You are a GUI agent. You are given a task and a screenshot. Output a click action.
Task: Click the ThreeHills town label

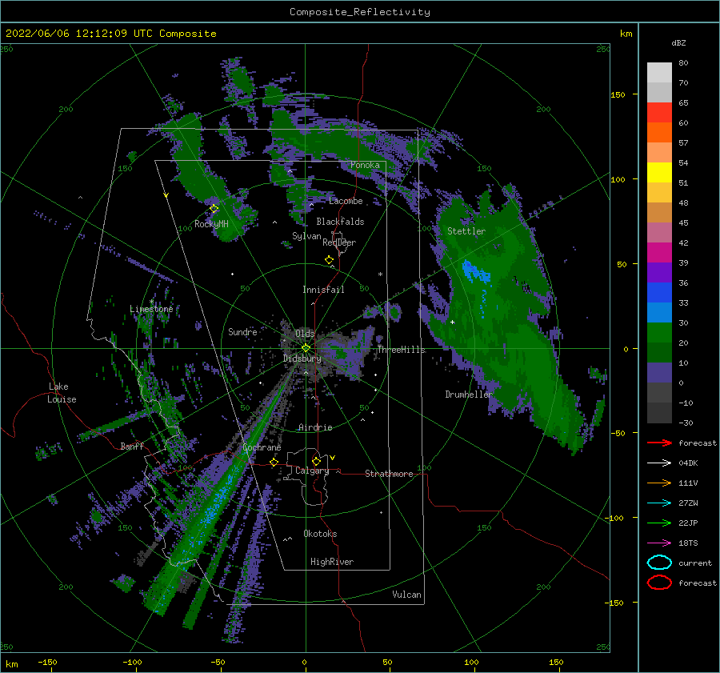click(x=402, y=350)
